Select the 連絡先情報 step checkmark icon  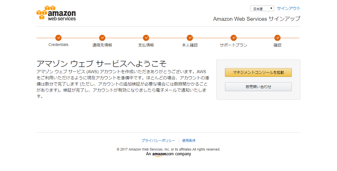click(x=102, y=38)
